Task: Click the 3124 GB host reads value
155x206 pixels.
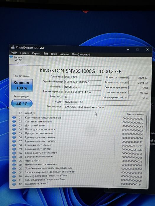Action: click(139, 78)
